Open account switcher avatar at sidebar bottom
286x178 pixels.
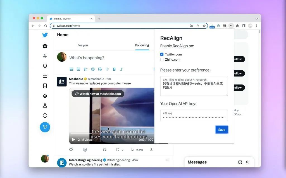point(45,159)
